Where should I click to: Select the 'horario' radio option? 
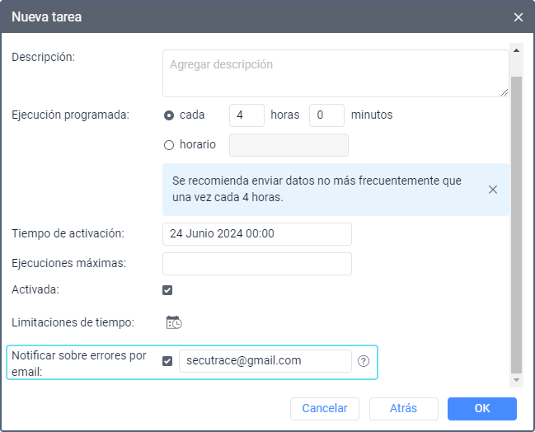click(x=169, y=145)
